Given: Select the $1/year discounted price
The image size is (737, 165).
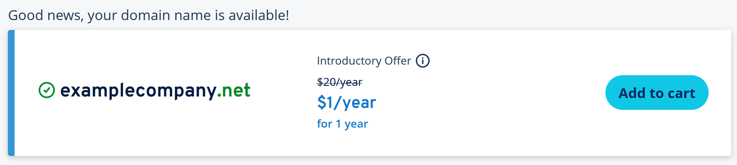Looking at the screenshot, I should point(346,102).
